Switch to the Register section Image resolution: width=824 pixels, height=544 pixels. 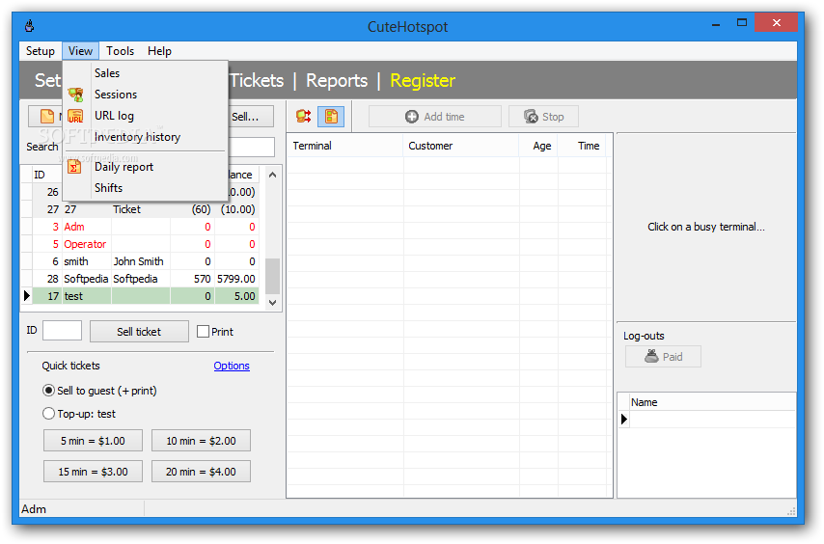pyautogui.click(x=423, y=80)
